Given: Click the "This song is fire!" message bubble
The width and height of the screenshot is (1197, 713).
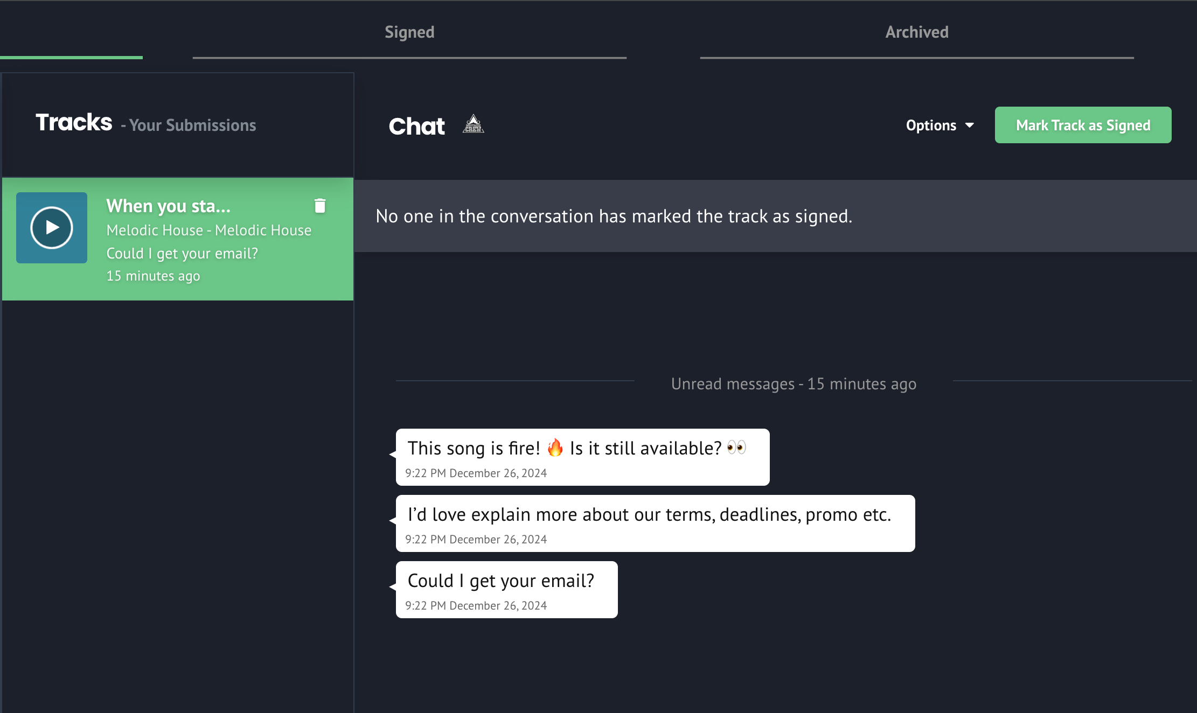Looking at the screenshot, I should pos(582,457).
